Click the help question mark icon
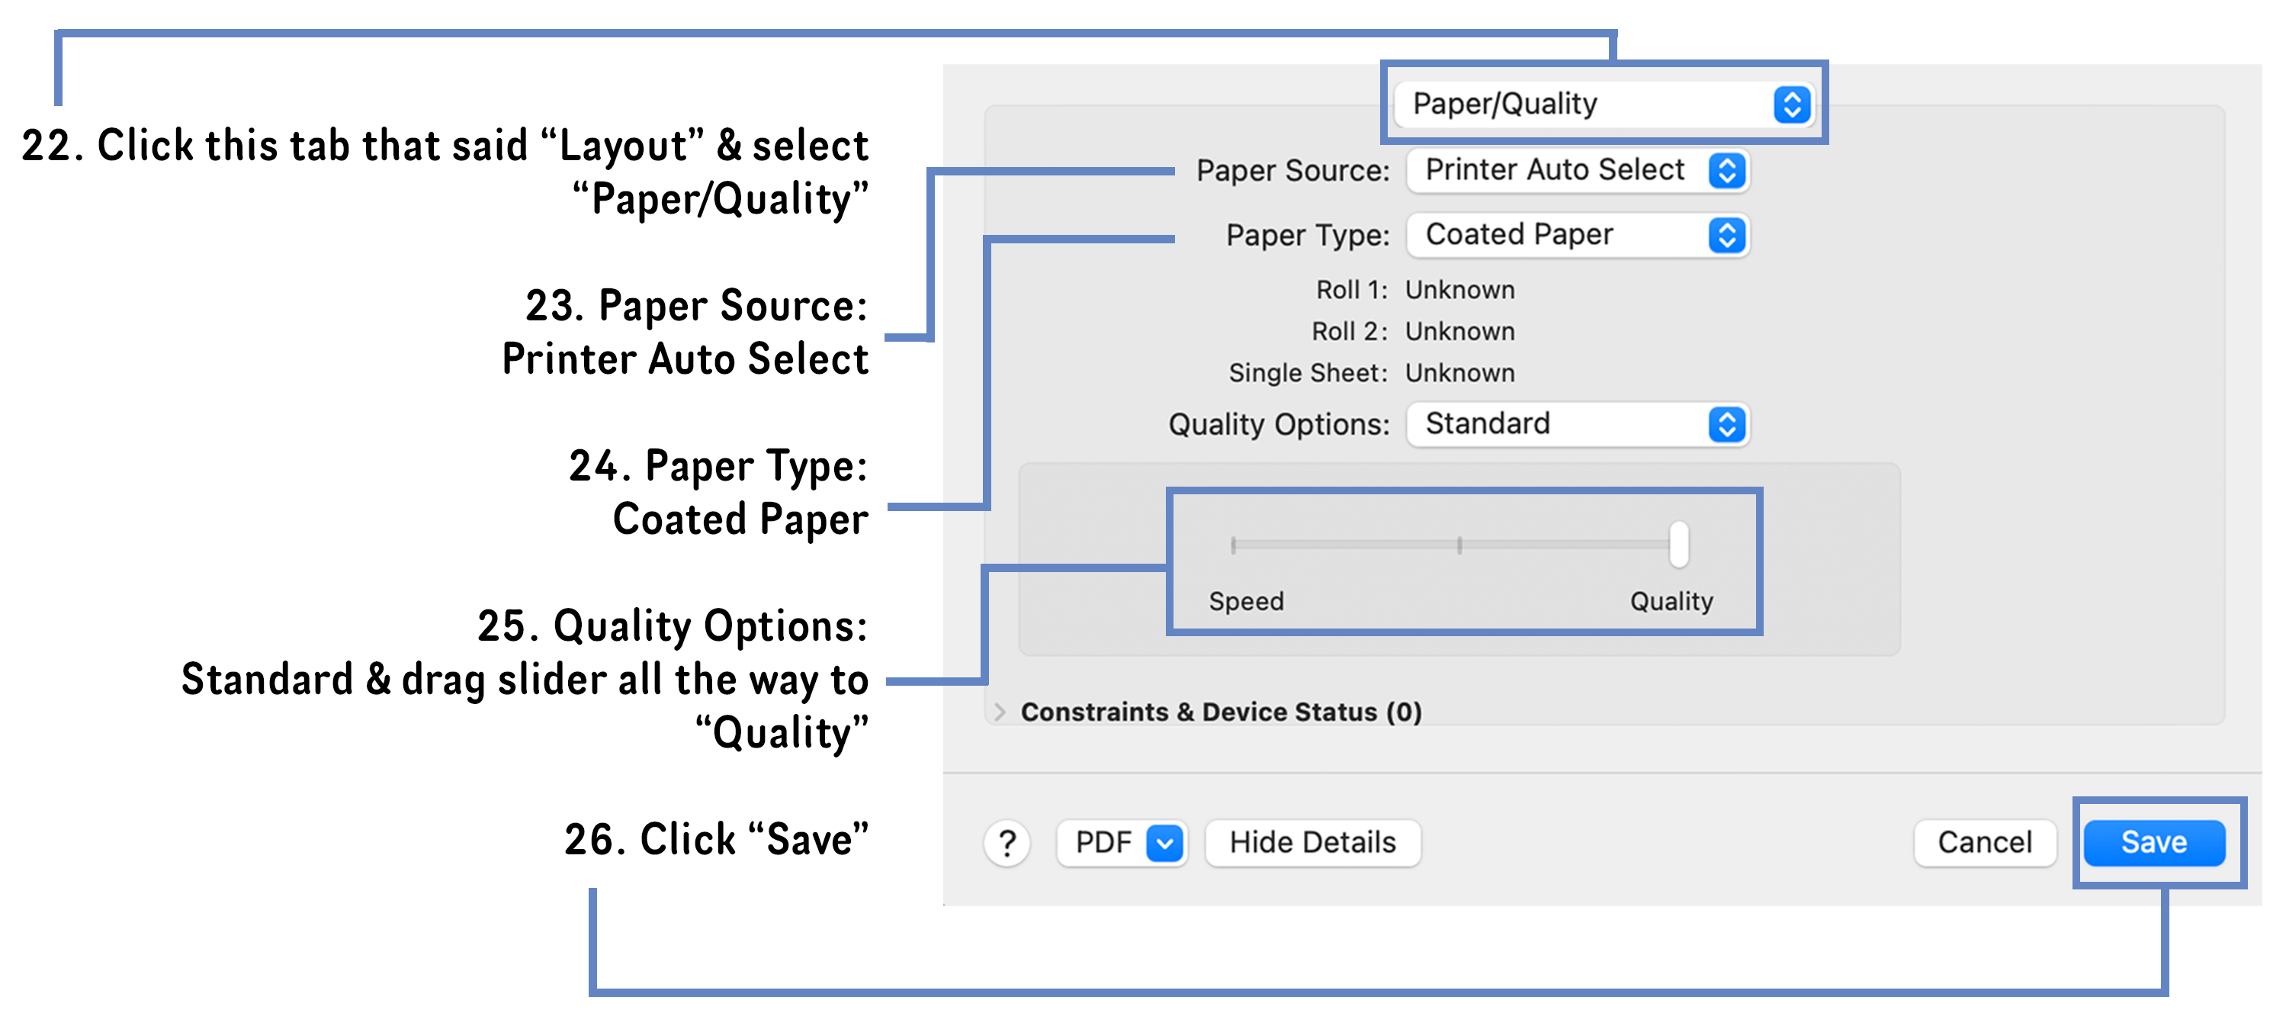2286x1029 pixels. click(1007, 843)
